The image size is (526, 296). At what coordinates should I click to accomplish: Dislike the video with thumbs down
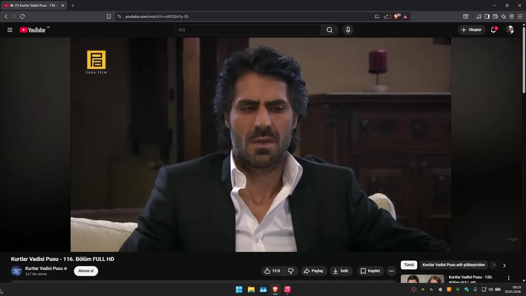pyautogui.click(x=291, y=271)
